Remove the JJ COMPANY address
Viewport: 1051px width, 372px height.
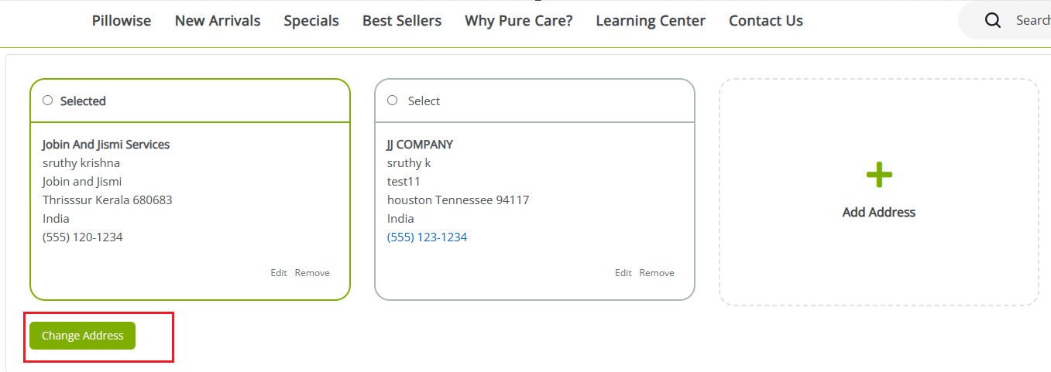(657, 273)
